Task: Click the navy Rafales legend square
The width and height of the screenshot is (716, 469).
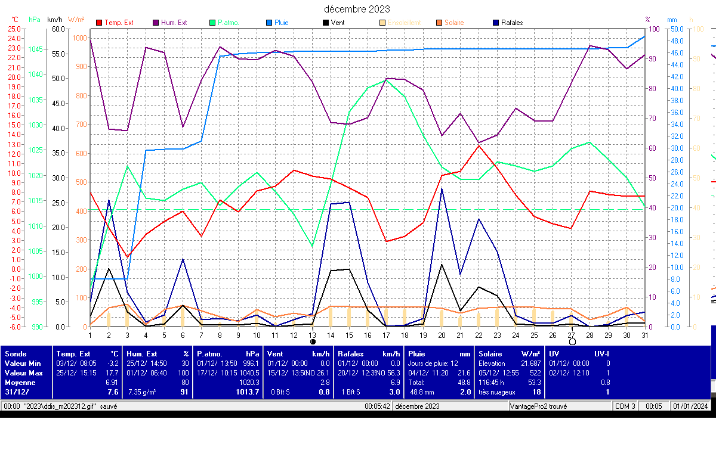Action: tap(495, 23)
